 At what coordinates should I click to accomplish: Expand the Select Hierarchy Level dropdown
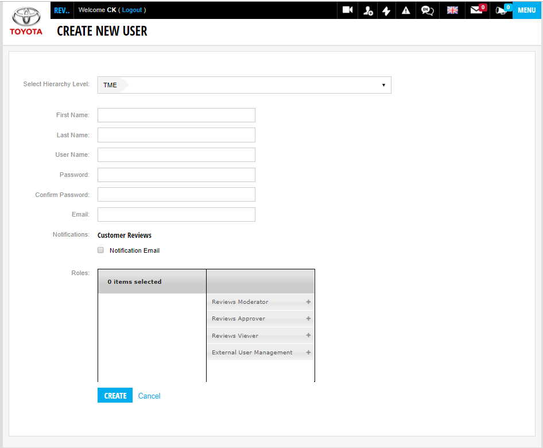click(244, 85)
